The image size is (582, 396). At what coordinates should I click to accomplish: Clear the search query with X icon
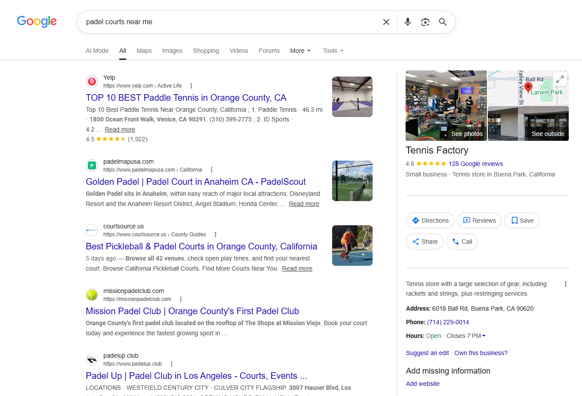point(386,22)
